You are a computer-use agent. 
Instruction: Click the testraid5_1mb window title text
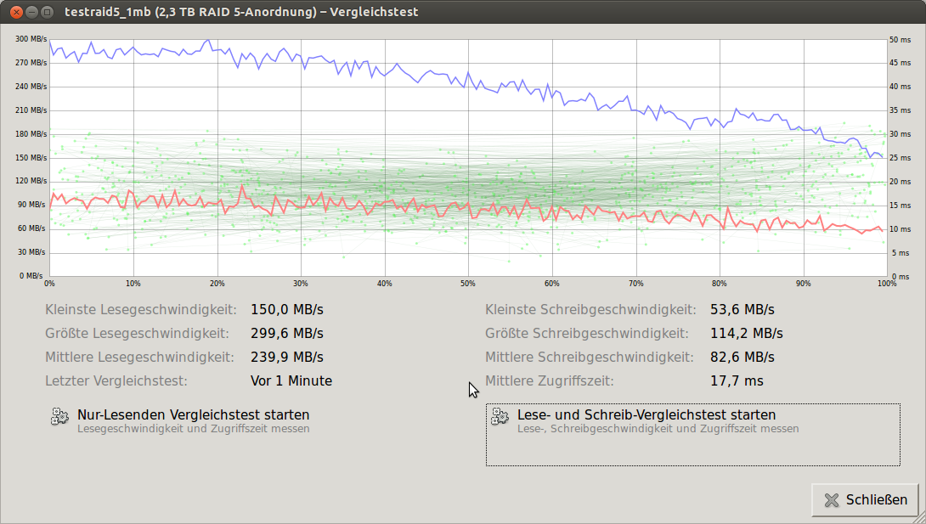[x=241, y=12]
